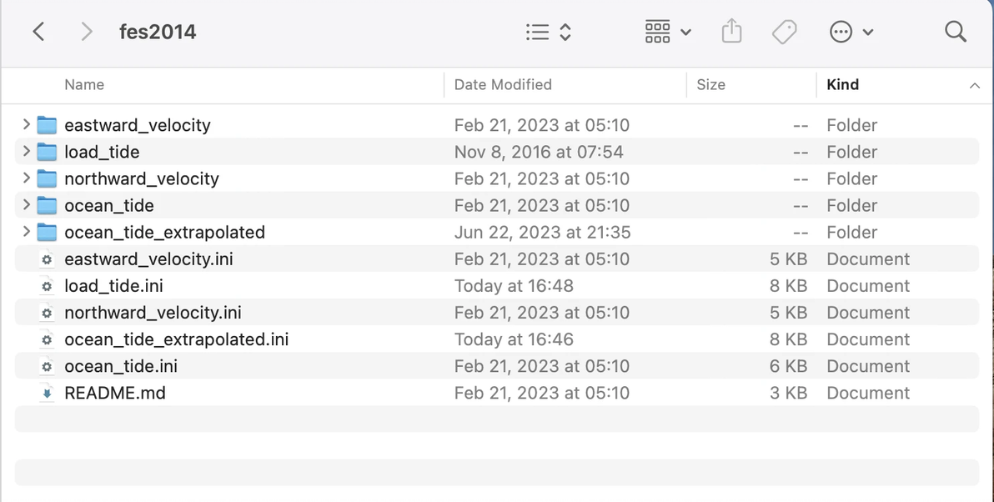Image resolution: width=994 pixels, height=502 pixels.
Task: Select the ocean_tide.ini document
Action: click(x=121, y=366)
